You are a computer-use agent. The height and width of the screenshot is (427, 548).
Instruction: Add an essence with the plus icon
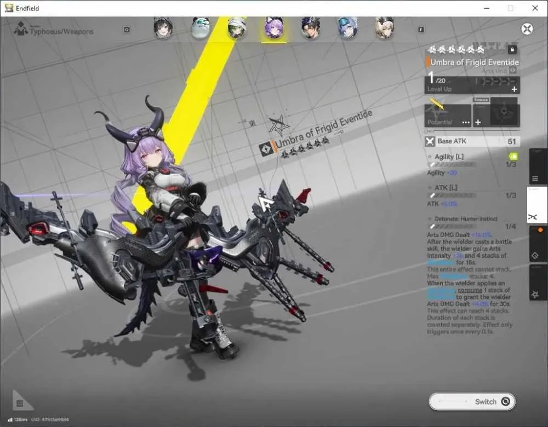point(478,122)
